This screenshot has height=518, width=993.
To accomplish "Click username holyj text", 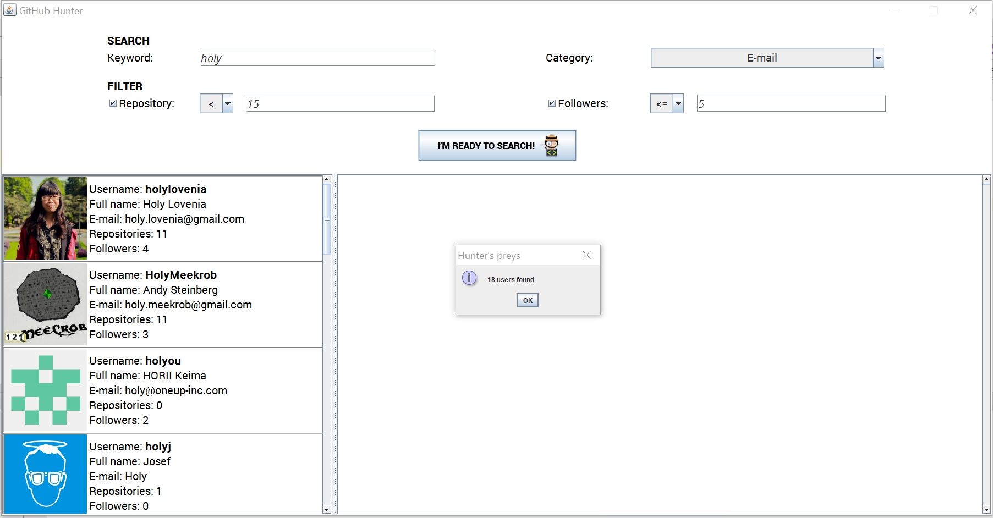I will click(x=158, y=447).
